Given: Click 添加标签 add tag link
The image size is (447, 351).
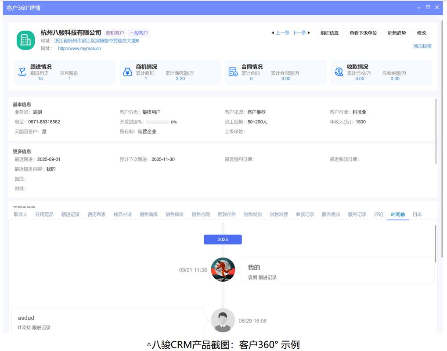Looking at the screenshot, I should (422, 46).
